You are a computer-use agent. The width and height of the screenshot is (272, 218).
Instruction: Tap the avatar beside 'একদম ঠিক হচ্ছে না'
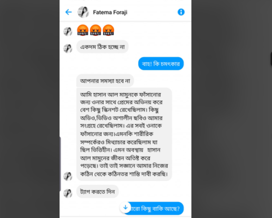[x=68, y=48]
